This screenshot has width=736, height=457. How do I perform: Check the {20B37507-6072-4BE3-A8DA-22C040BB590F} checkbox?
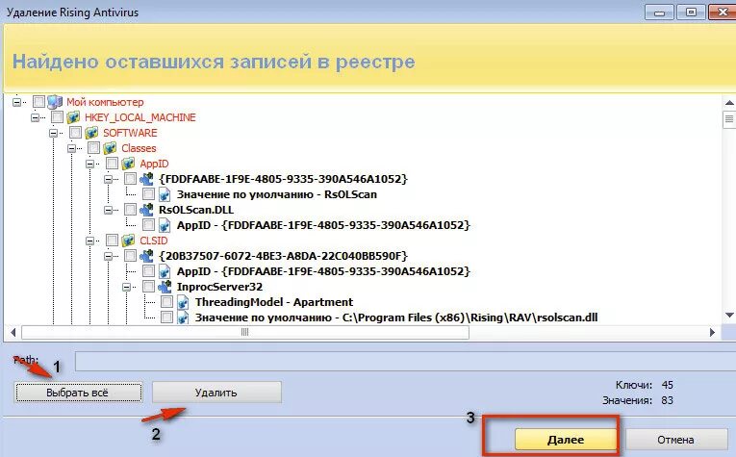click(130, 256)
